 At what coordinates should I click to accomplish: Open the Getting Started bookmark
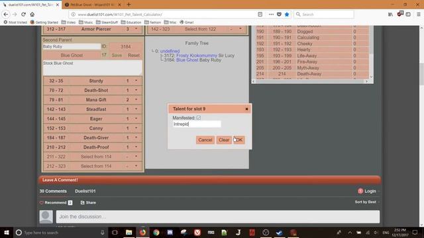(44, 22)
